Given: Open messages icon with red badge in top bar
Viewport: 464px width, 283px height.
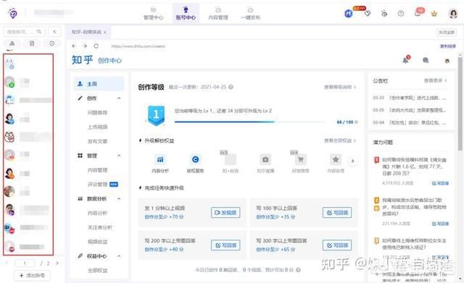Looking at the screenshot, I should coord(418,13).
